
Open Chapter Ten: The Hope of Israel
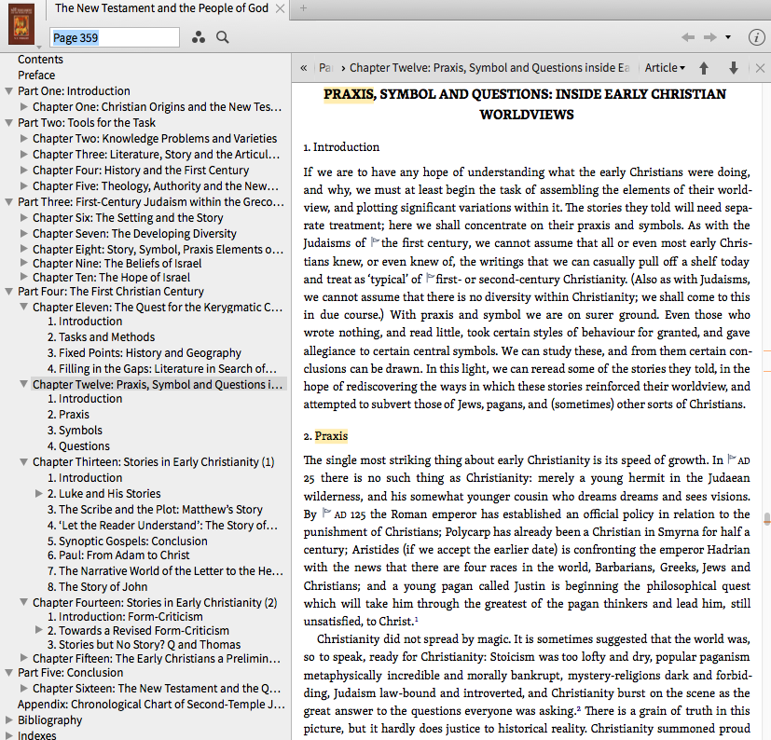tap(111, 278)
